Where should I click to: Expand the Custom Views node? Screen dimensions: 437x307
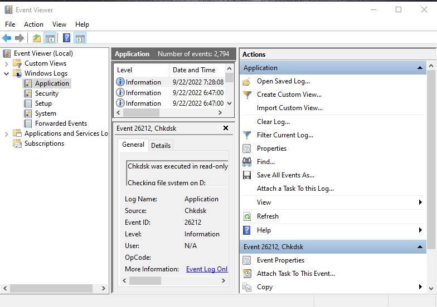(7, 64)
